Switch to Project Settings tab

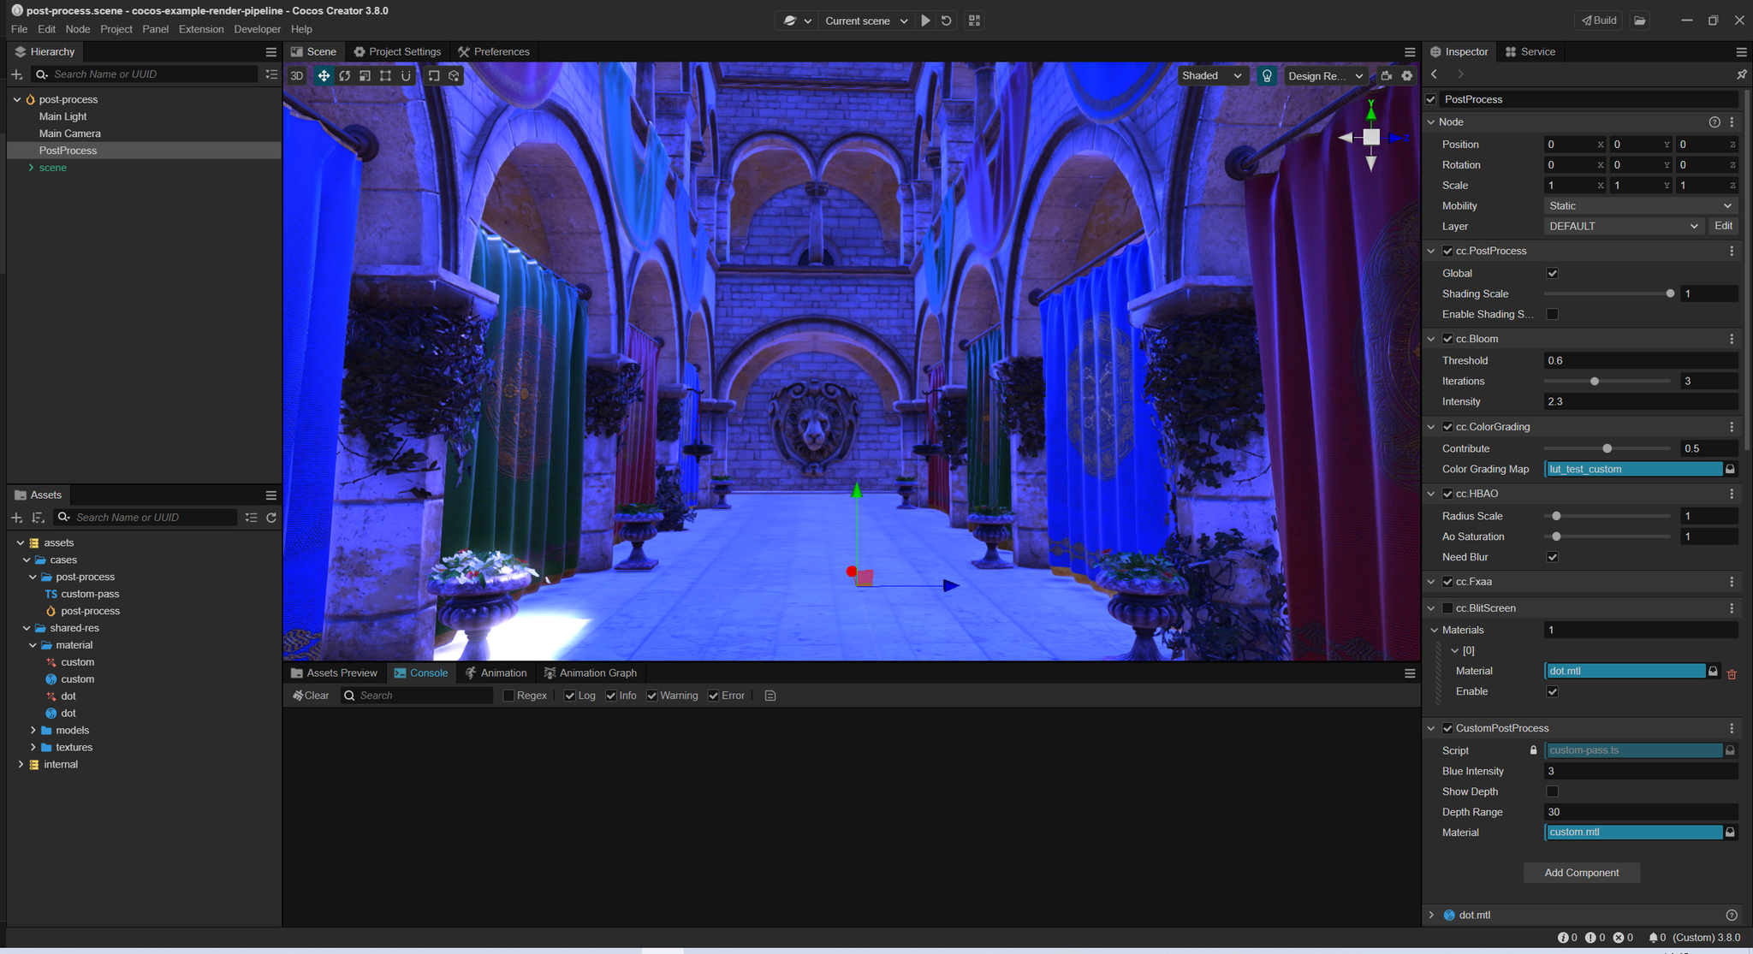point(397,52)
